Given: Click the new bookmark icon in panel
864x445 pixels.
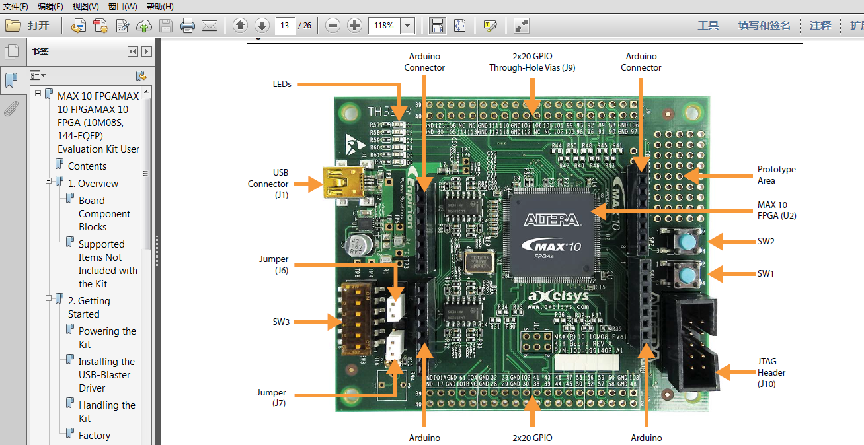Looking at the screenshot, I should click(x=141, y=76).
